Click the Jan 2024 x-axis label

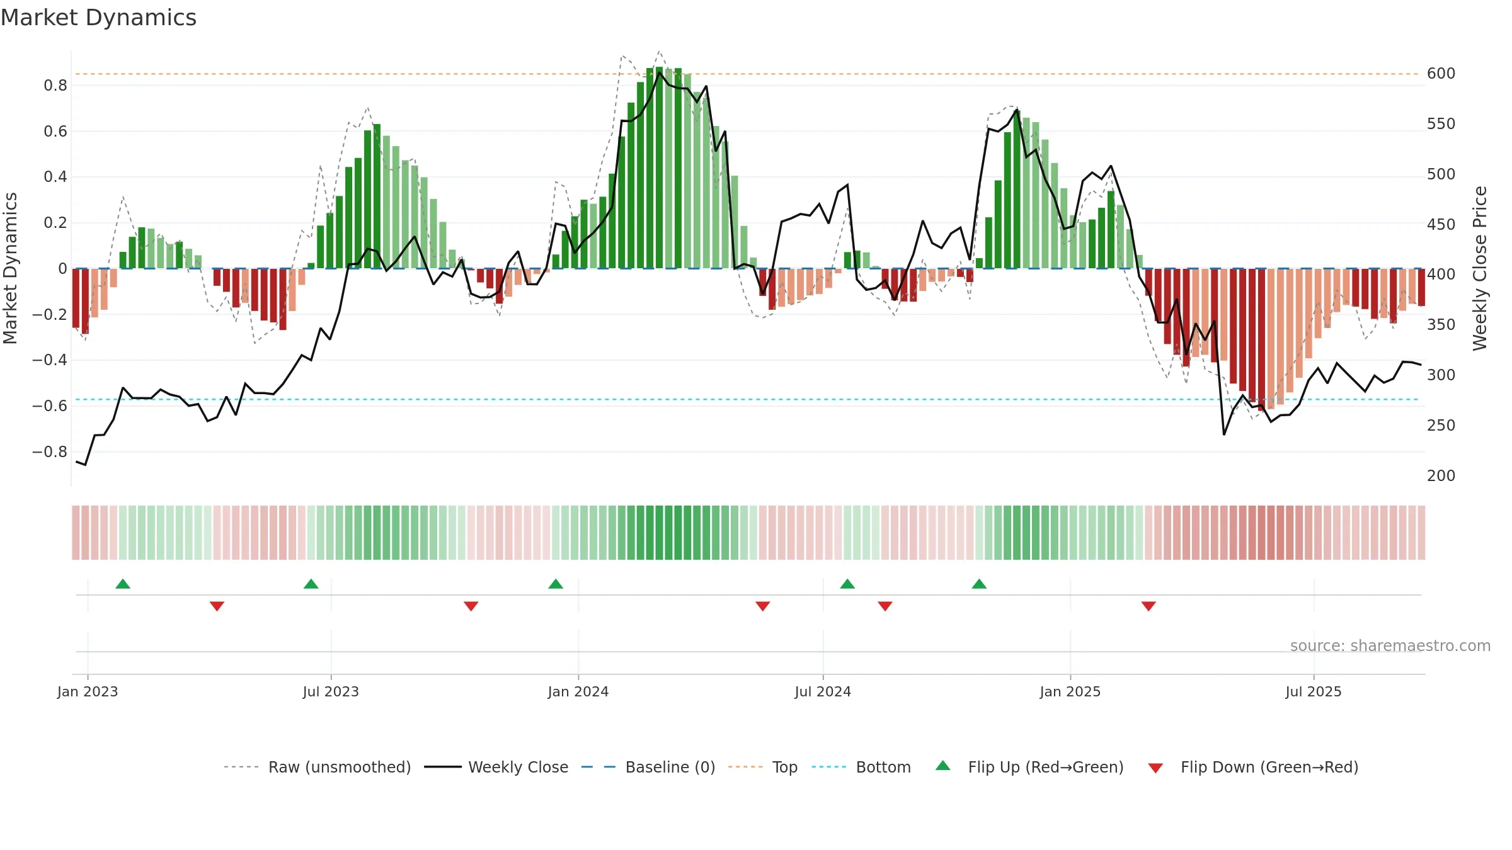pyautogui.click(x=578, y=692)
